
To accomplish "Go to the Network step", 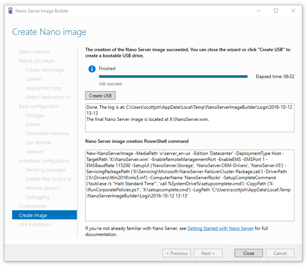I will click(x=35, y=152).
